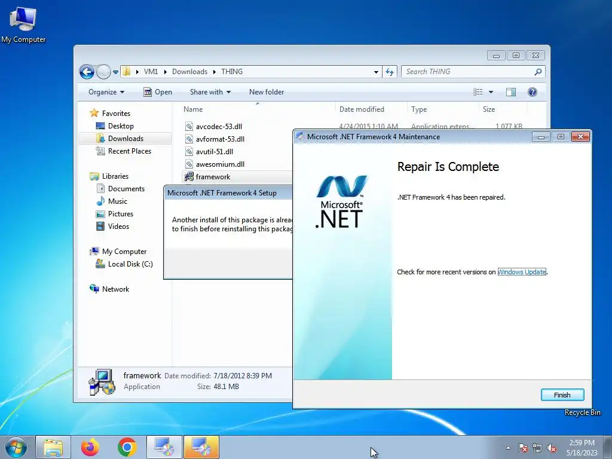612x459 pixels.
Task: Open the Windows Update link
Action: pos(522,272)
